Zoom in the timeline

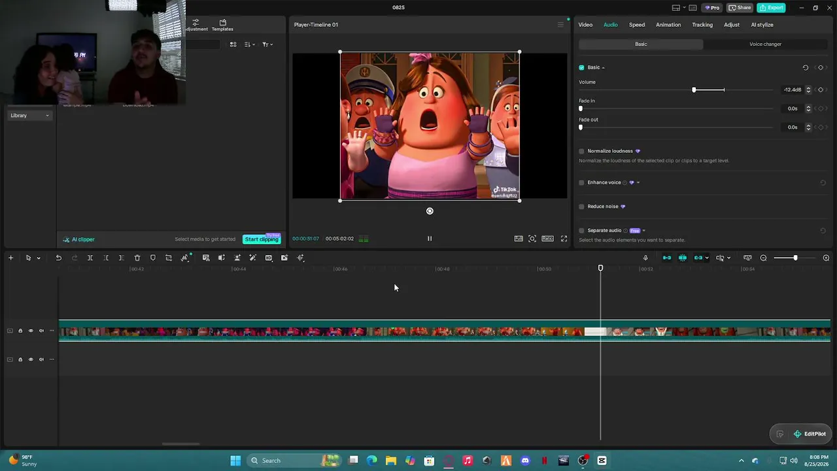click(x=826, y=258)
